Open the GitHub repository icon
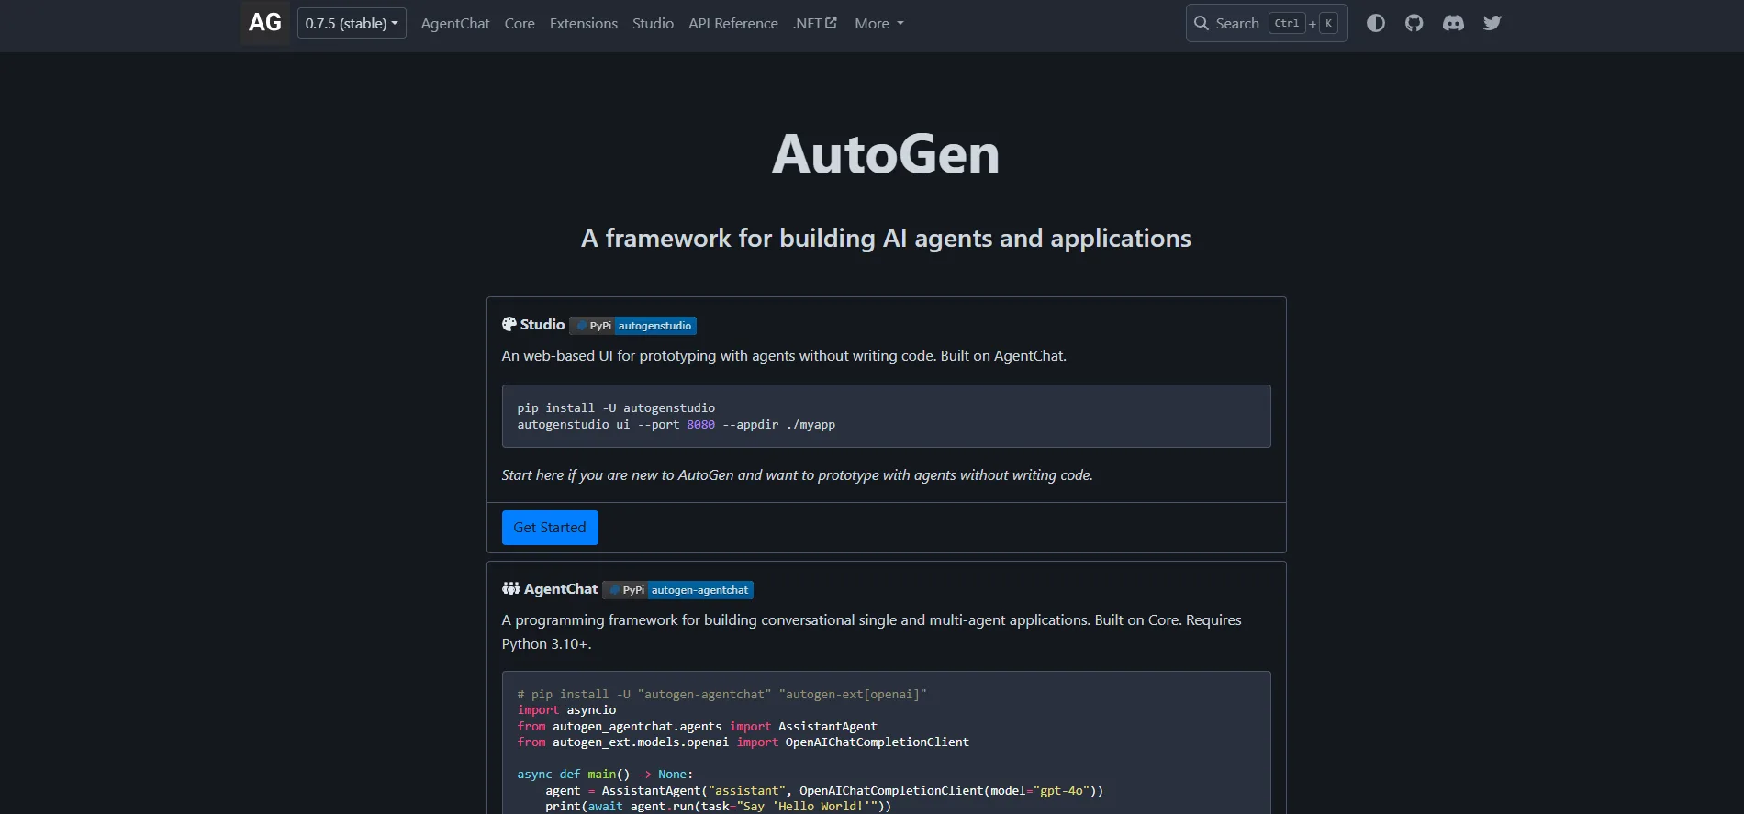Screen dimensions: 1744x814 click(x=1414, y=23)
